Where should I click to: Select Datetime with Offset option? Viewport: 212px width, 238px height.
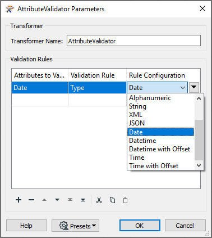[160, 149]
